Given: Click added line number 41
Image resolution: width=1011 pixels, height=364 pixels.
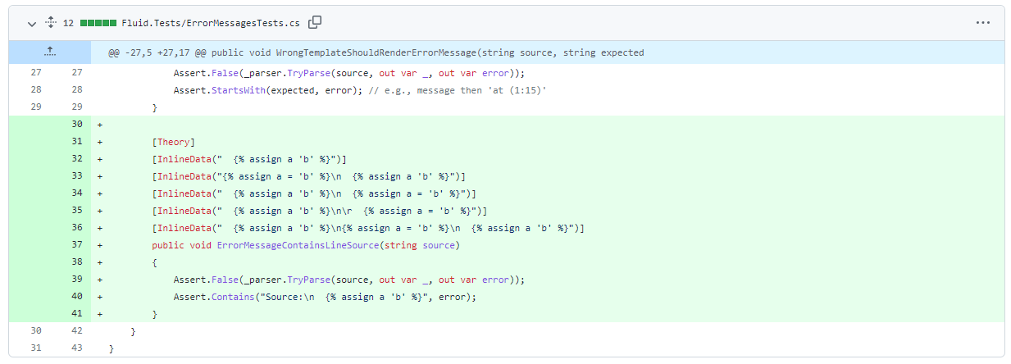Looking at the screenshot, I should (x=78, y=314).
